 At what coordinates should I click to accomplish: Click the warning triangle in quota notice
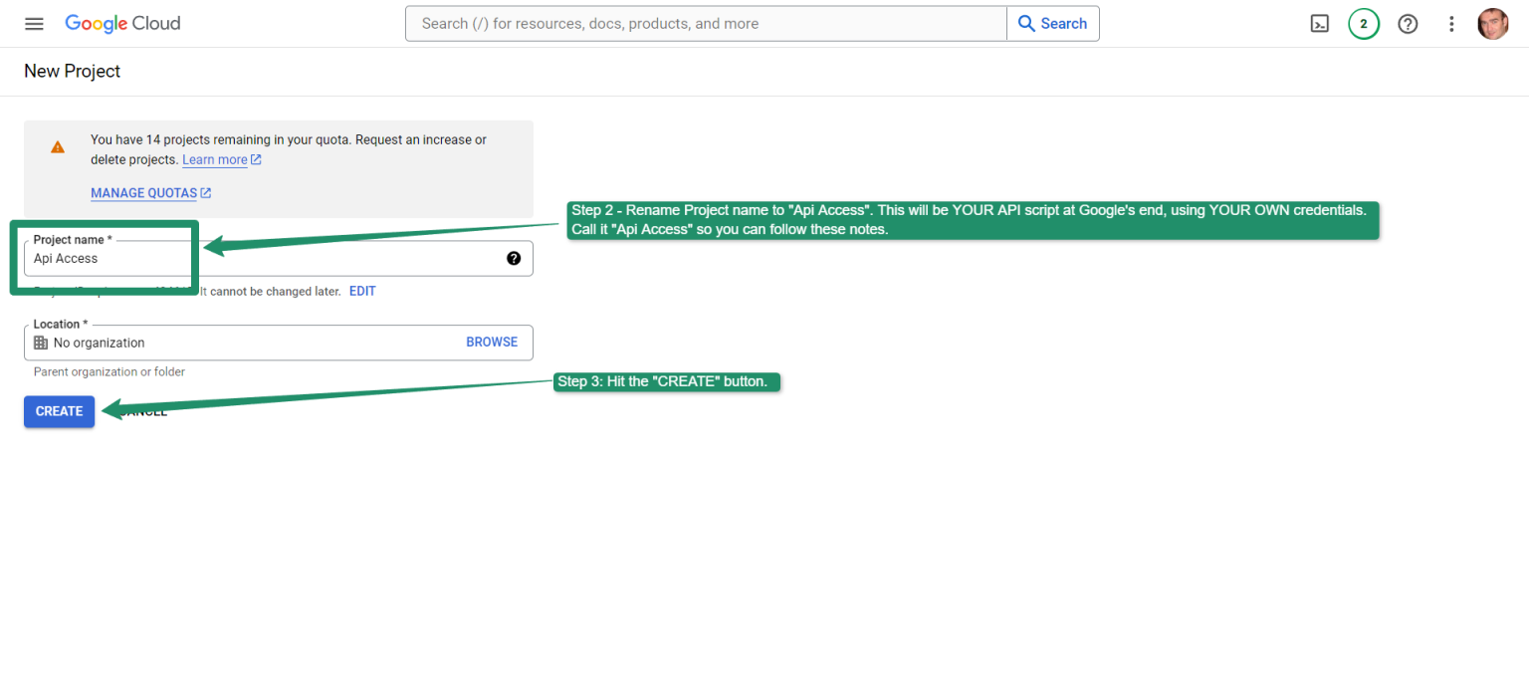57,145
